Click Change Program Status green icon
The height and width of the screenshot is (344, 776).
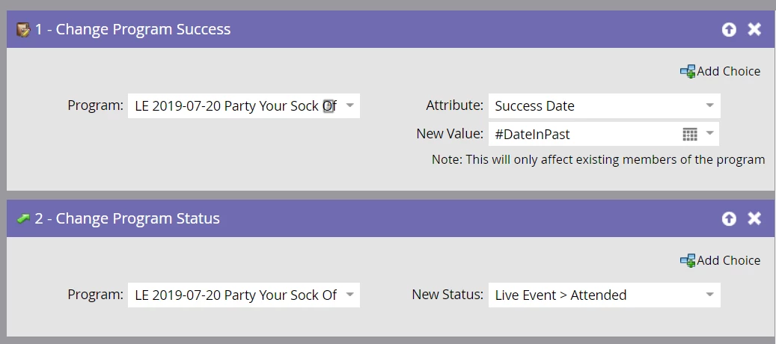click(x=23, y=218)
